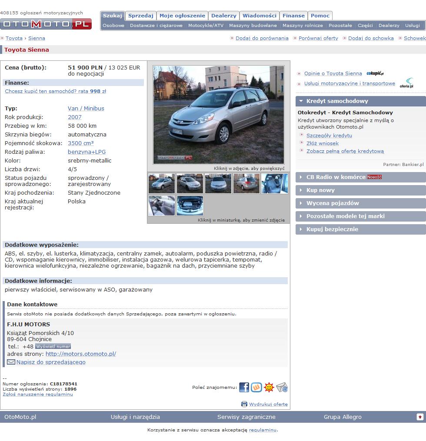The width and height of the screenshot is (426, 441).
Task: Click Zgłoś naruszenie regulaminu link
Action: pyautogui.click(x=38, y=395)
